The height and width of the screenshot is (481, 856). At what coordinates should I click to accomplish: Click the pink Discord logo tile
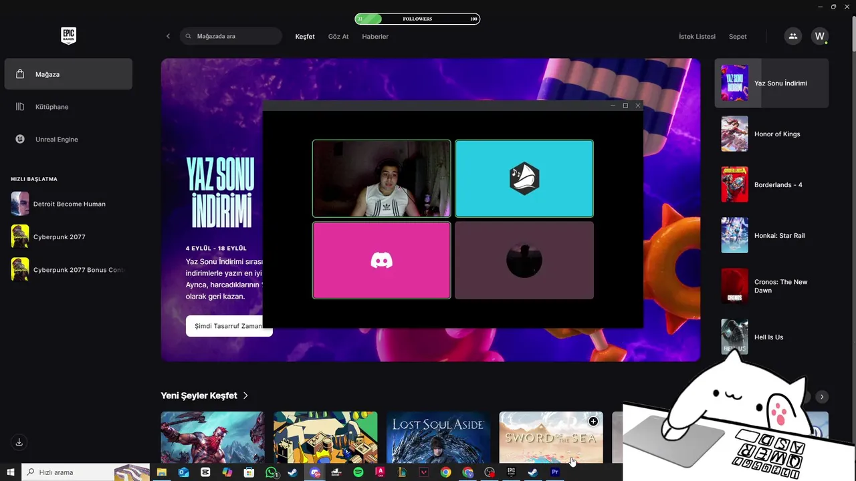point(382,261)
